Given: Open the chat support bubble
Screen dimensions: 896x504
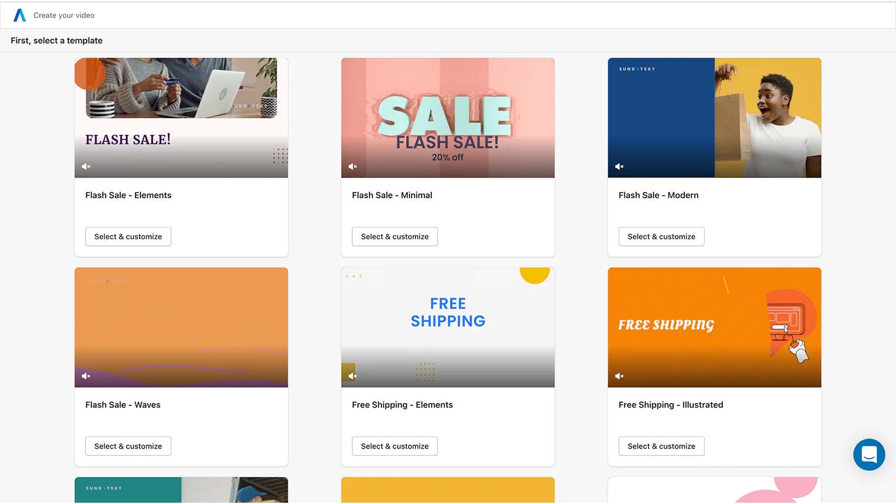Looking at the screenshot, I should (869, 454).
